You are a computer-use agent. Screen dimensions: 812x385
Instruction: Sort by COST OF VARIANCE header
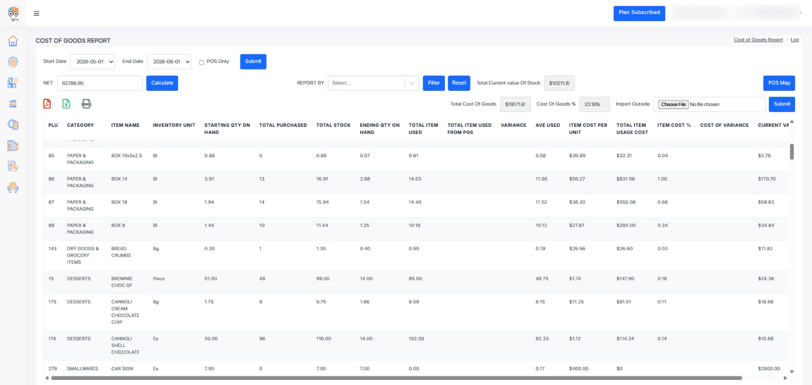click(x=724, y=125)
